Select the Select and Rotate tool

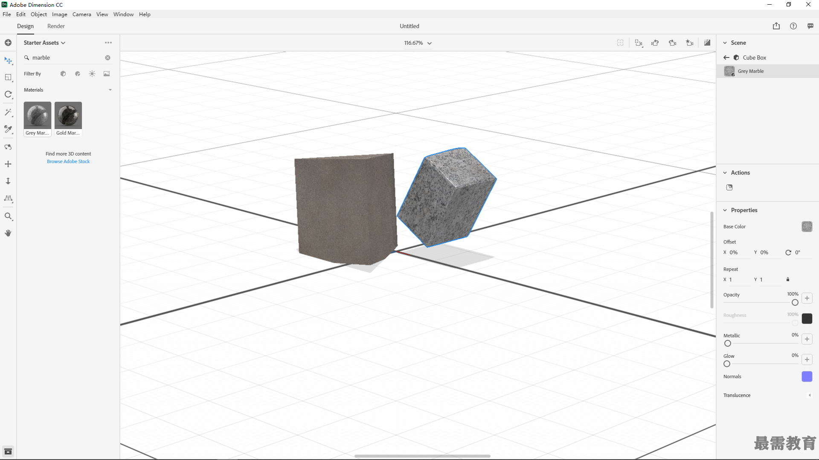8,95
